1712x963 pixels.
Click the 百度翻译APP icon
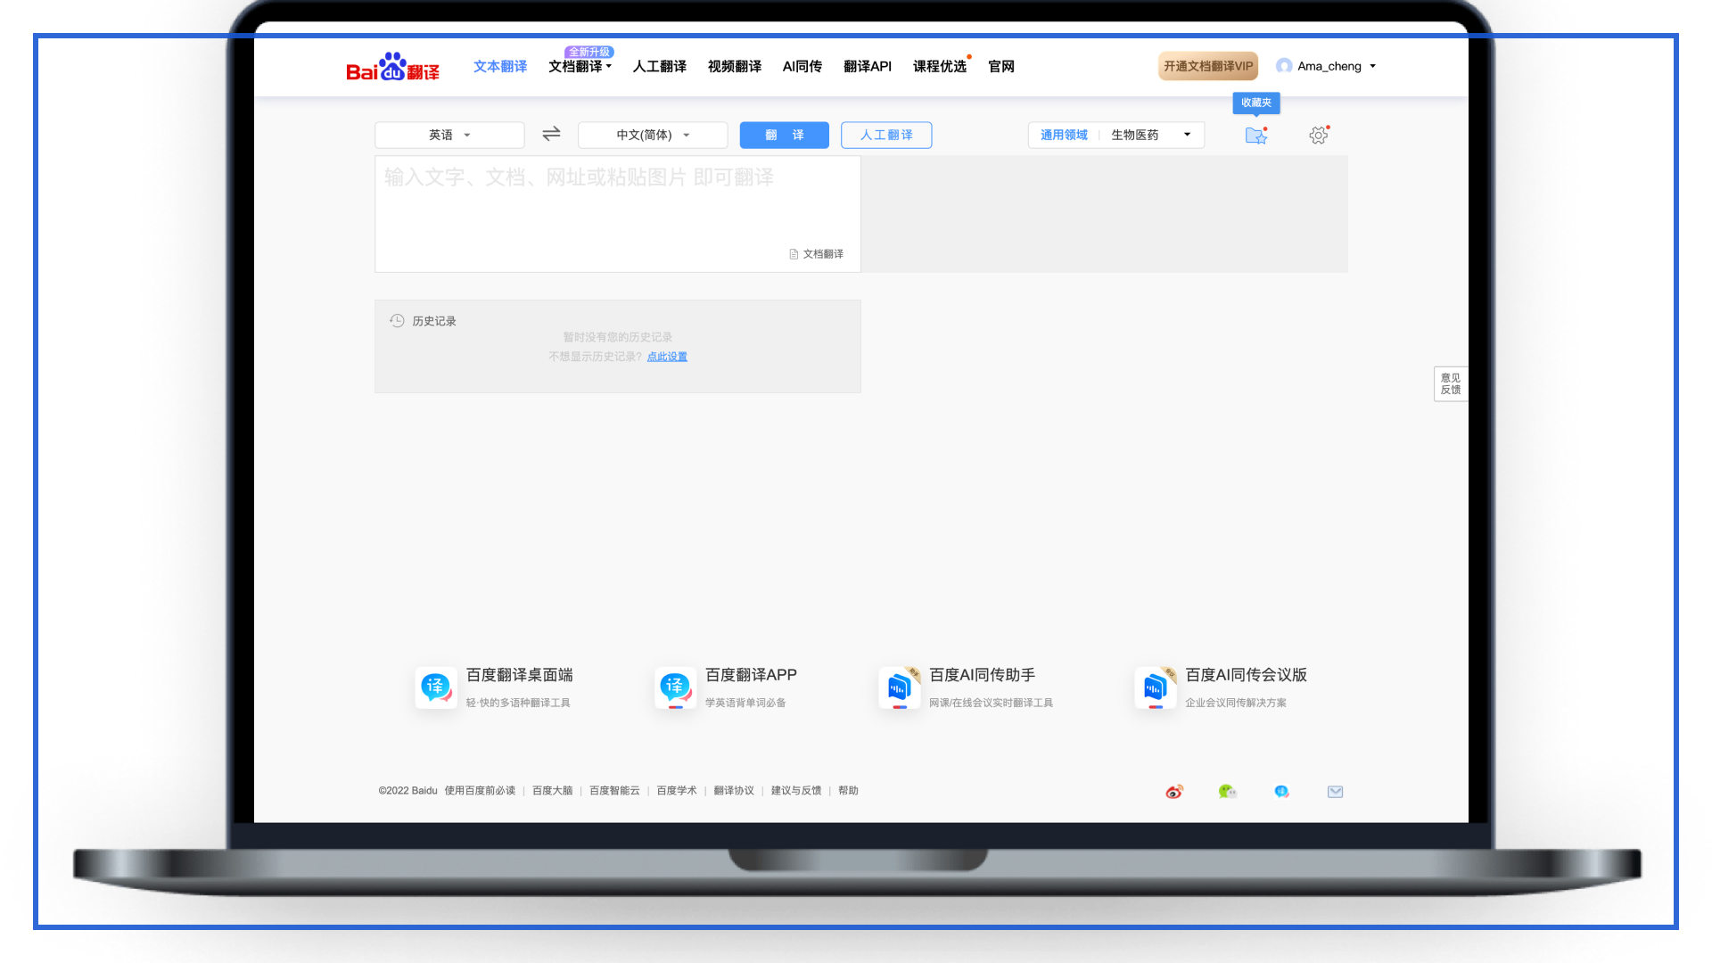(x=675, y=687)
